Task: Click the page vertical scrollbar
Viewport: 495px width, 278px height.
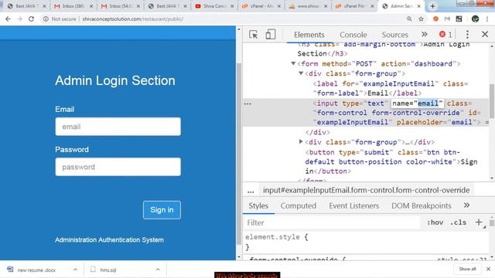Action: (x=239, y=153)
